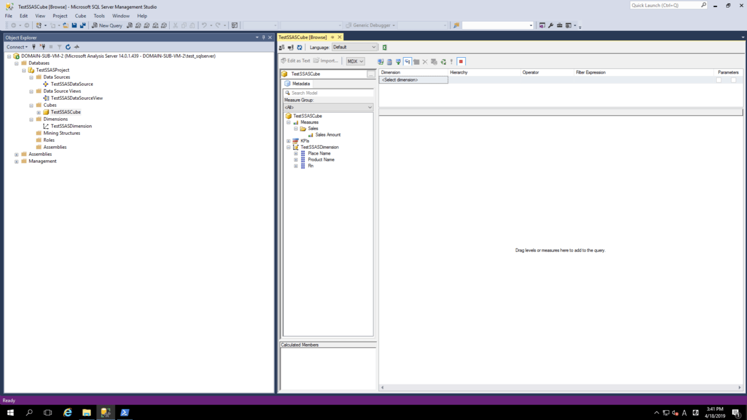Expand the KPIs tree node
747x420 pixels.
pos(288,141)
